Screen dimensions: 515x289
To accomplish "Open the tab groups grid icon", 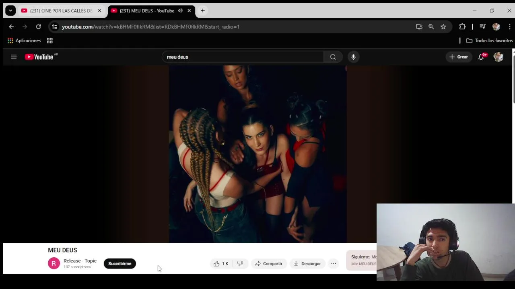I will [50, 41].
